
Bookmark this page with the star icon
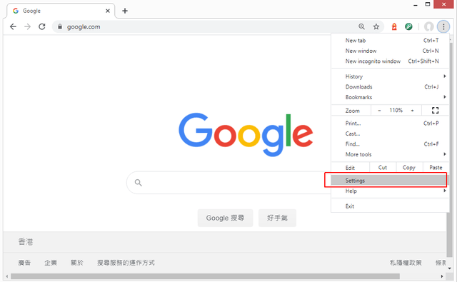(x=376, y=27)
